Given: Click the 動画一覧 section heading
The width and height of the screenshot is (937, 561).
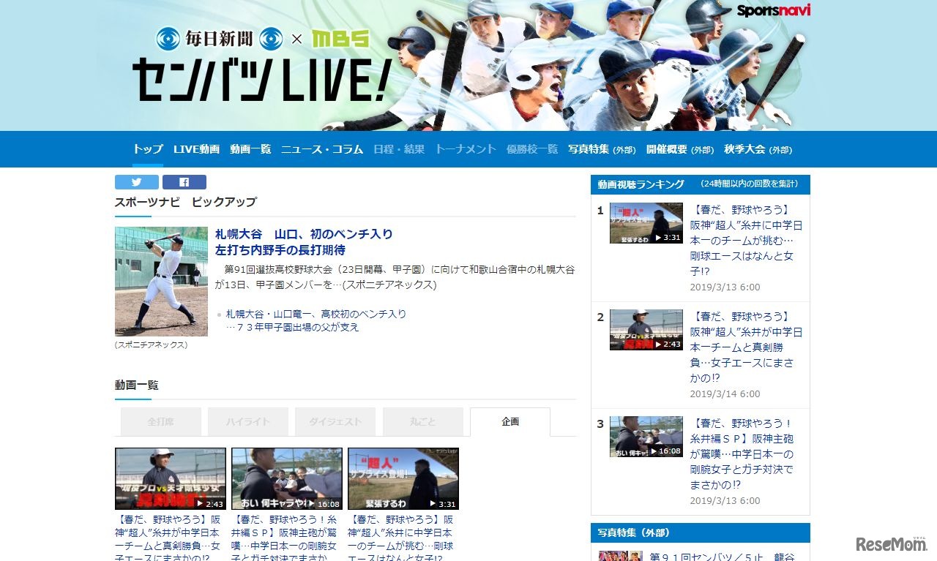Looking at the screenshot, I should (x=136, y=385).
